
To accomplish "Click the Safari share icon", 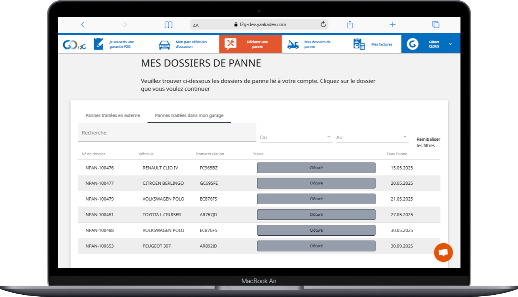I will pos(350,25).
